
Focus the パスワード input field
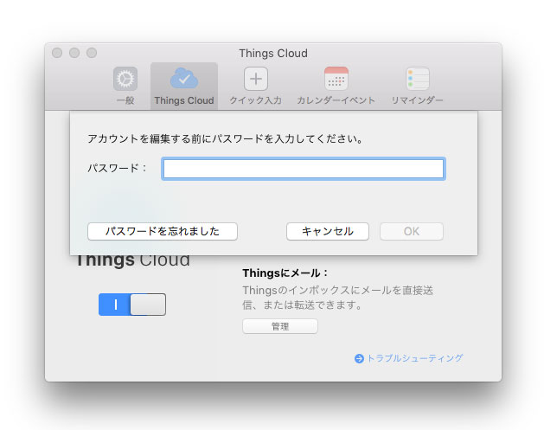[304, 169]
